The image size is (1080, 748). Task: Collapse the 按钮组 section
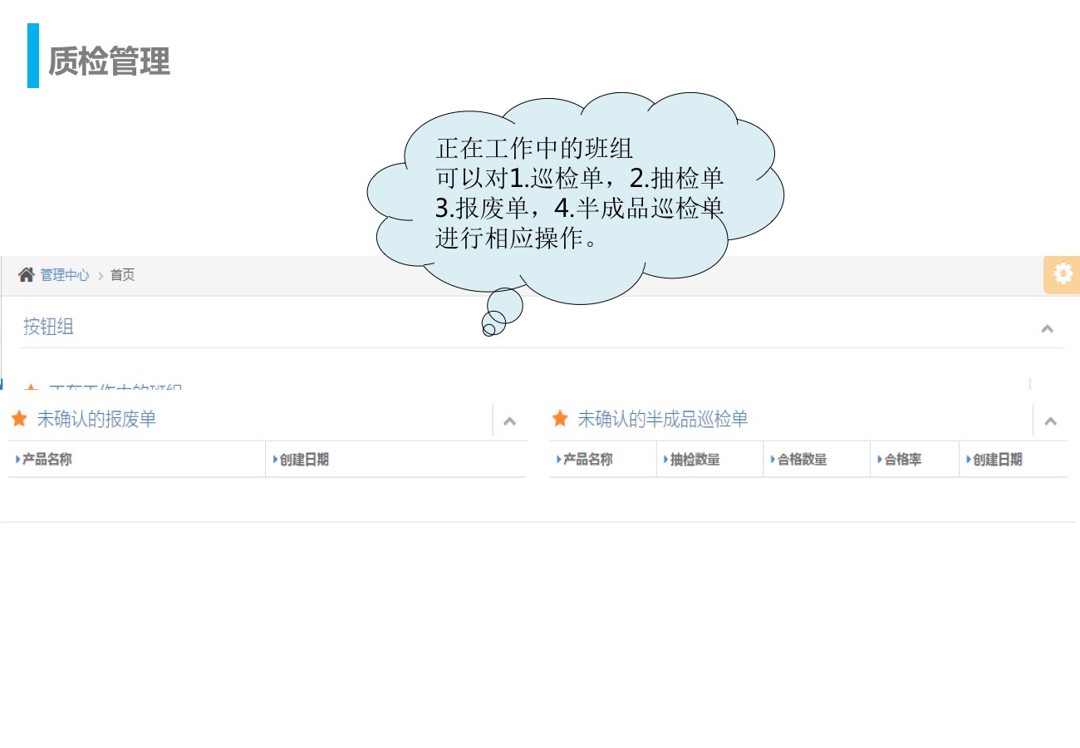tap(1047, 328)
